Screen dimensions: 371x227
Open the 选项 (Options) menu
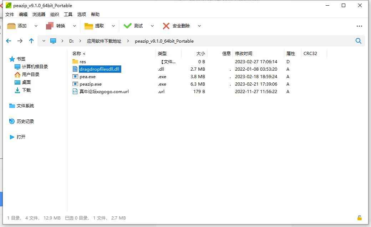pos(81,14)
